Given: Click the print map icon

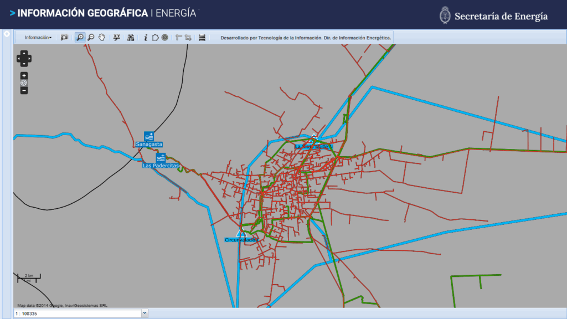Looking at the screenshot, I should [x=203, y=38].
